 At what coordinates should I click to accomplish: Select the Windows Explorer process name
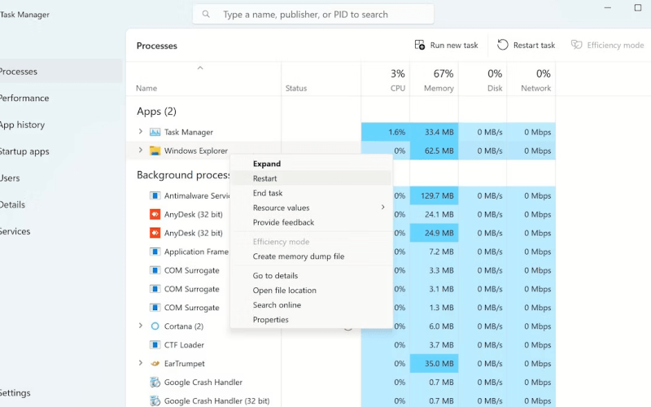pos(196,151)
